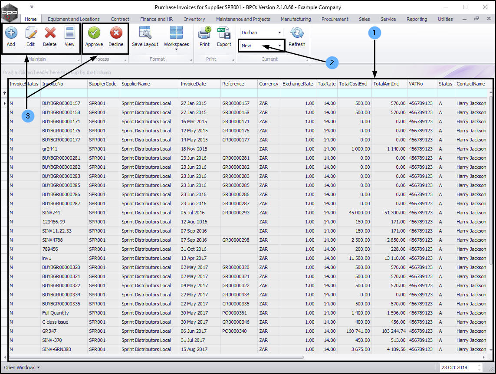The height and width of the screenshot is (374, 496).
Task: Click the SupplierName filter row cell
Action: tap(149, 93)
